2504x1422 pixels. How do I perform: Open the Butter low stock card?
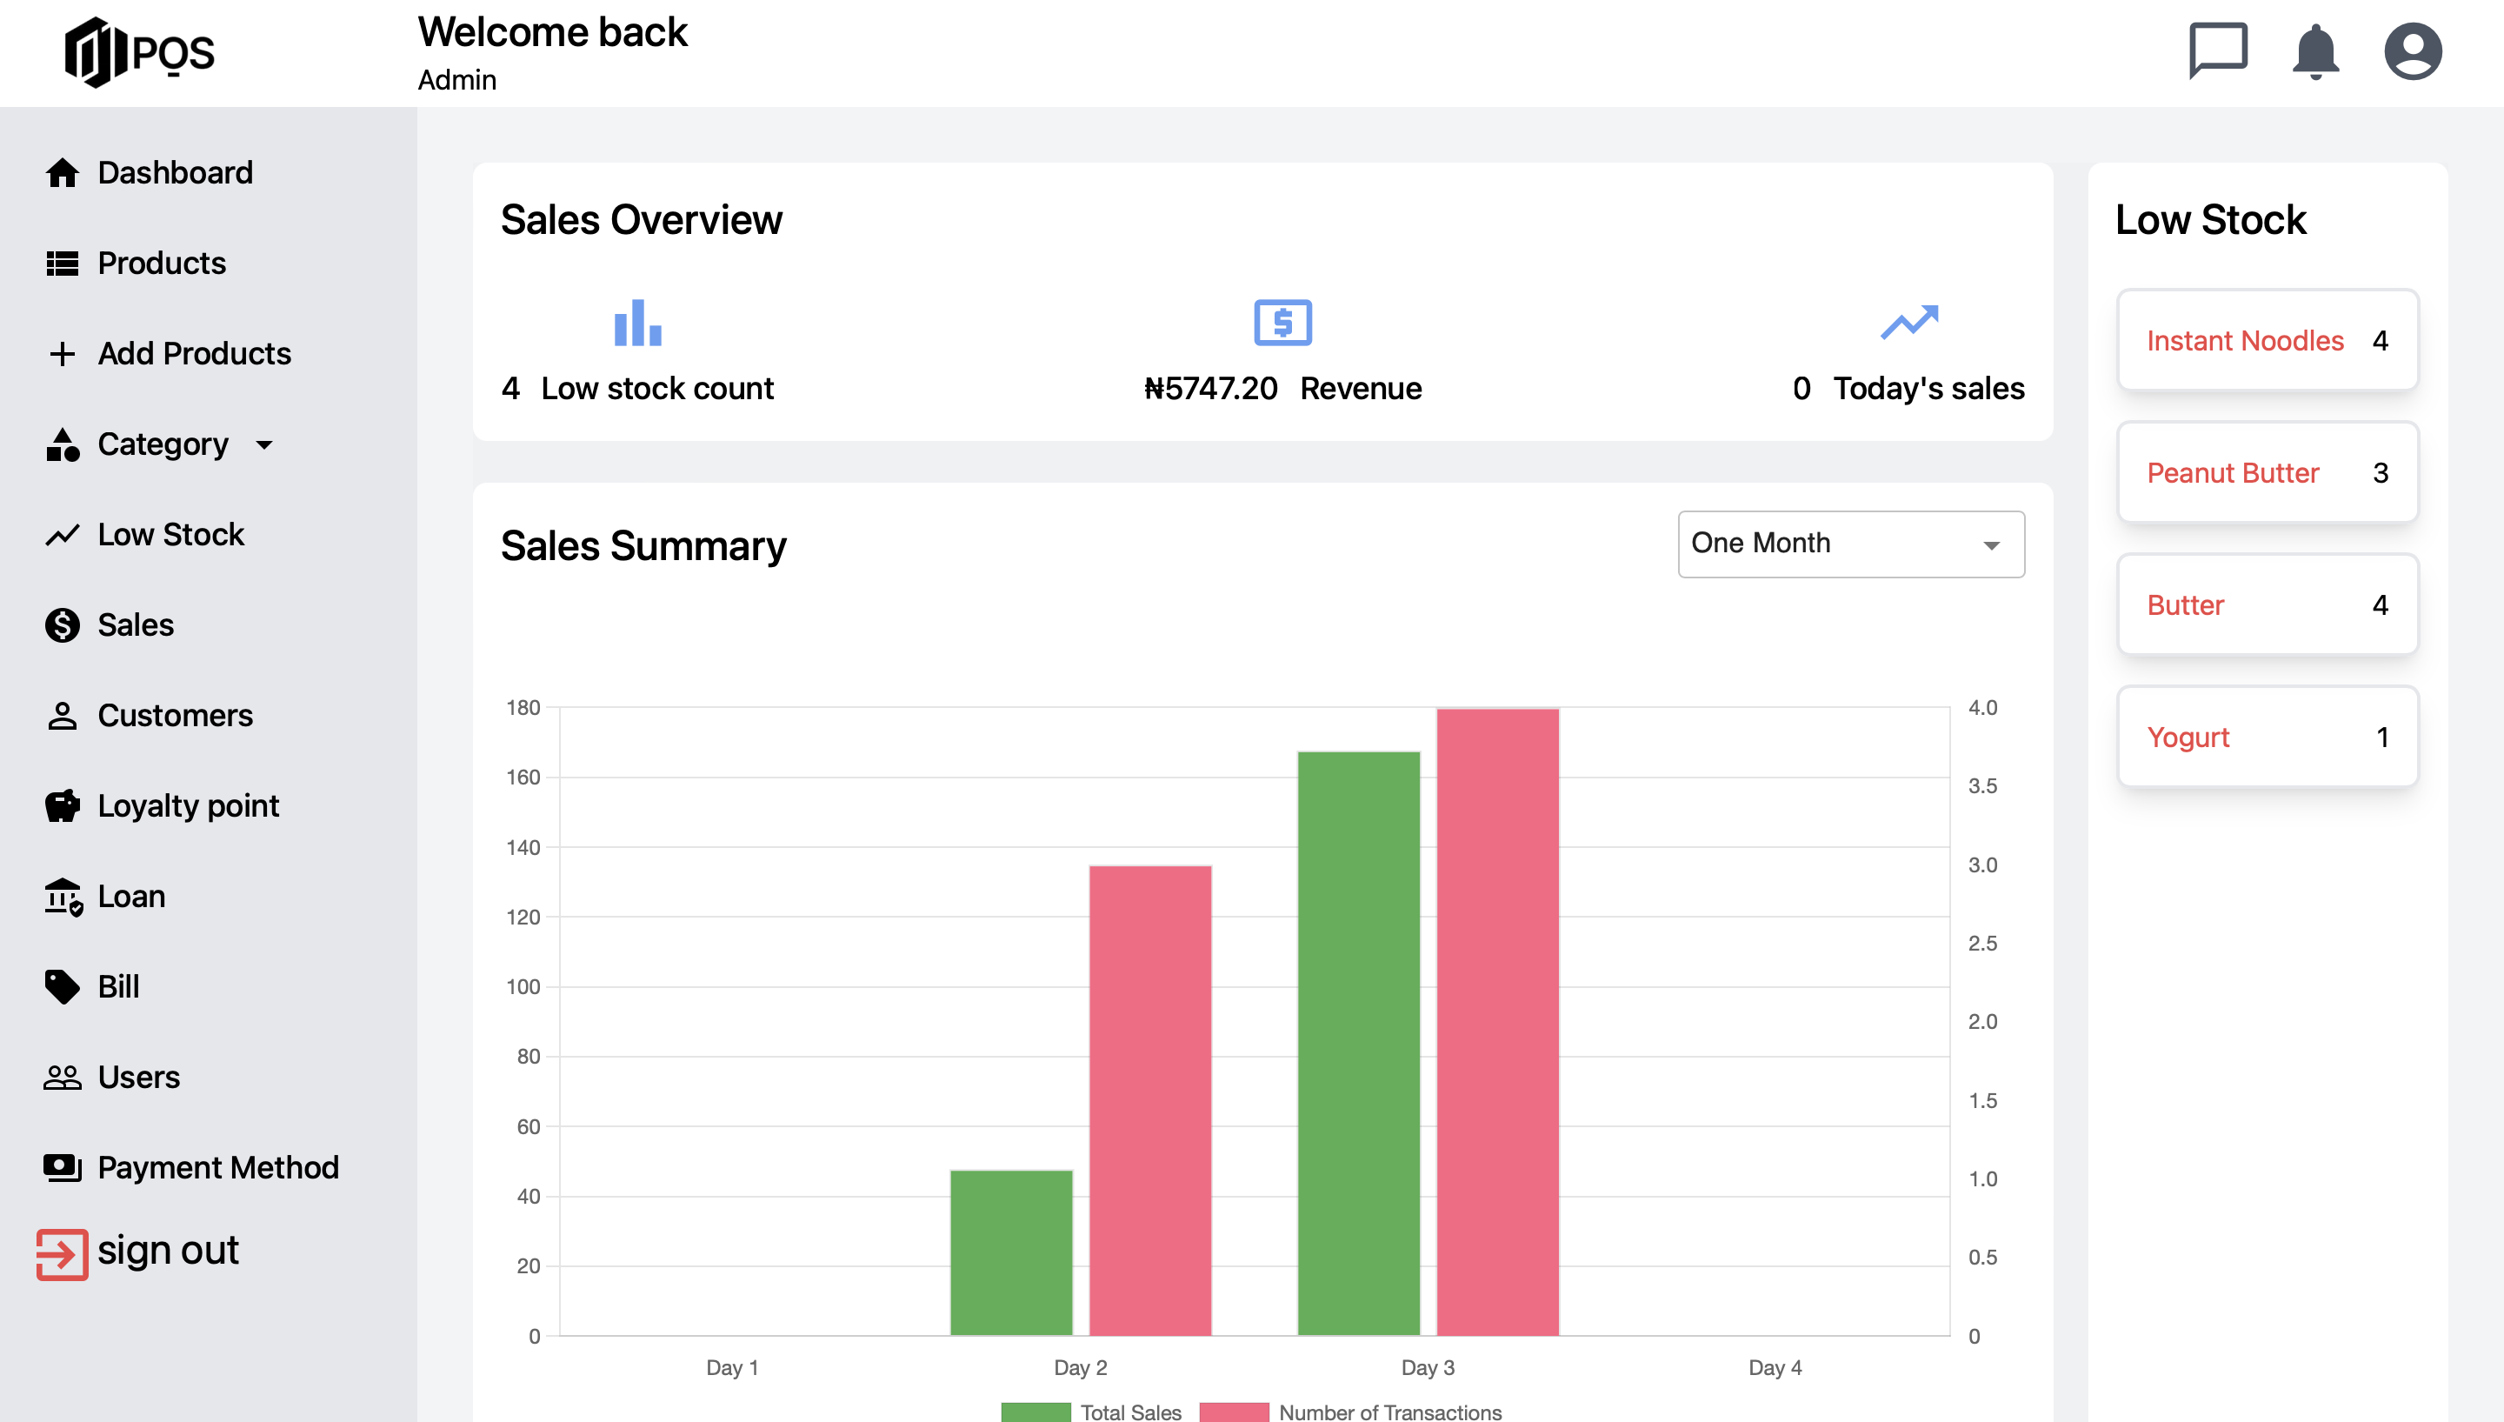2268,604
